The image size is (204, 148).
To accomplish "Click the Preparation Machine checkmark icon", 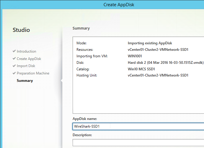I will coord(14,73).
